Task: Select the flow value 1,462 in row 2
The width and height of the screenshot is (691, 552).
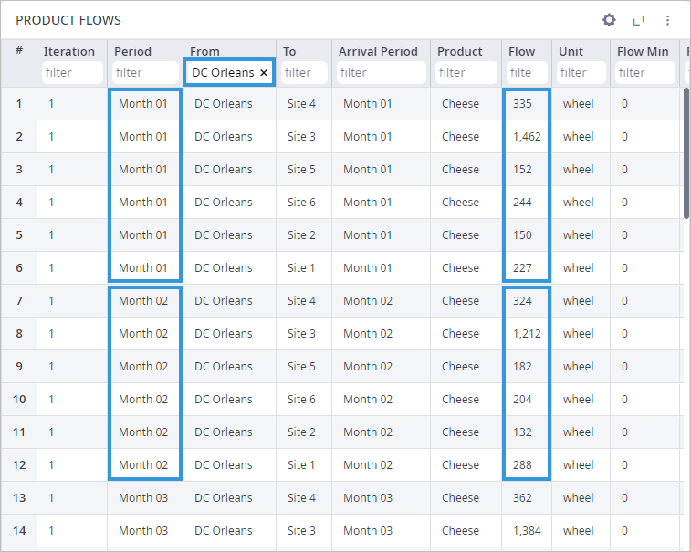Action: (x=527, y=137)
